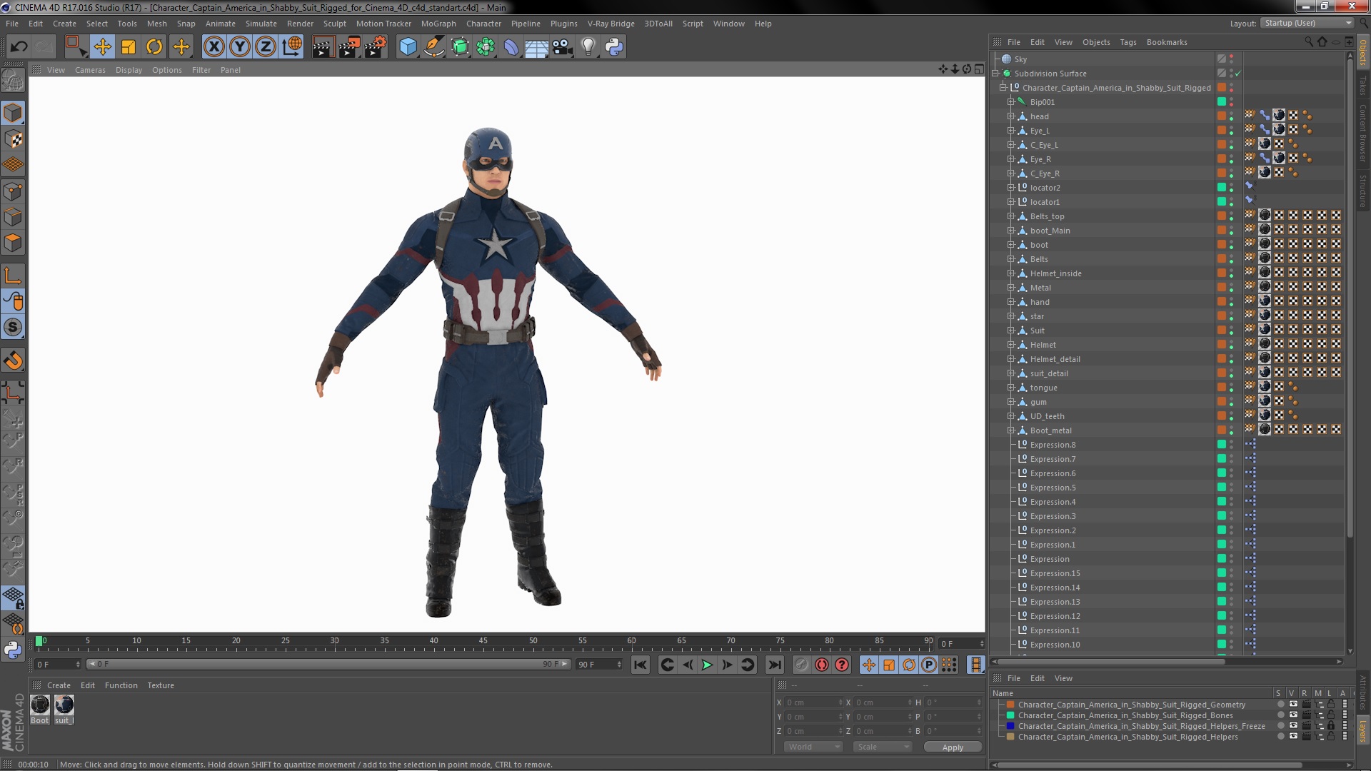Toggle Y axis lock
Viewport: 1371px width, 771px height.
click(240, 47)
